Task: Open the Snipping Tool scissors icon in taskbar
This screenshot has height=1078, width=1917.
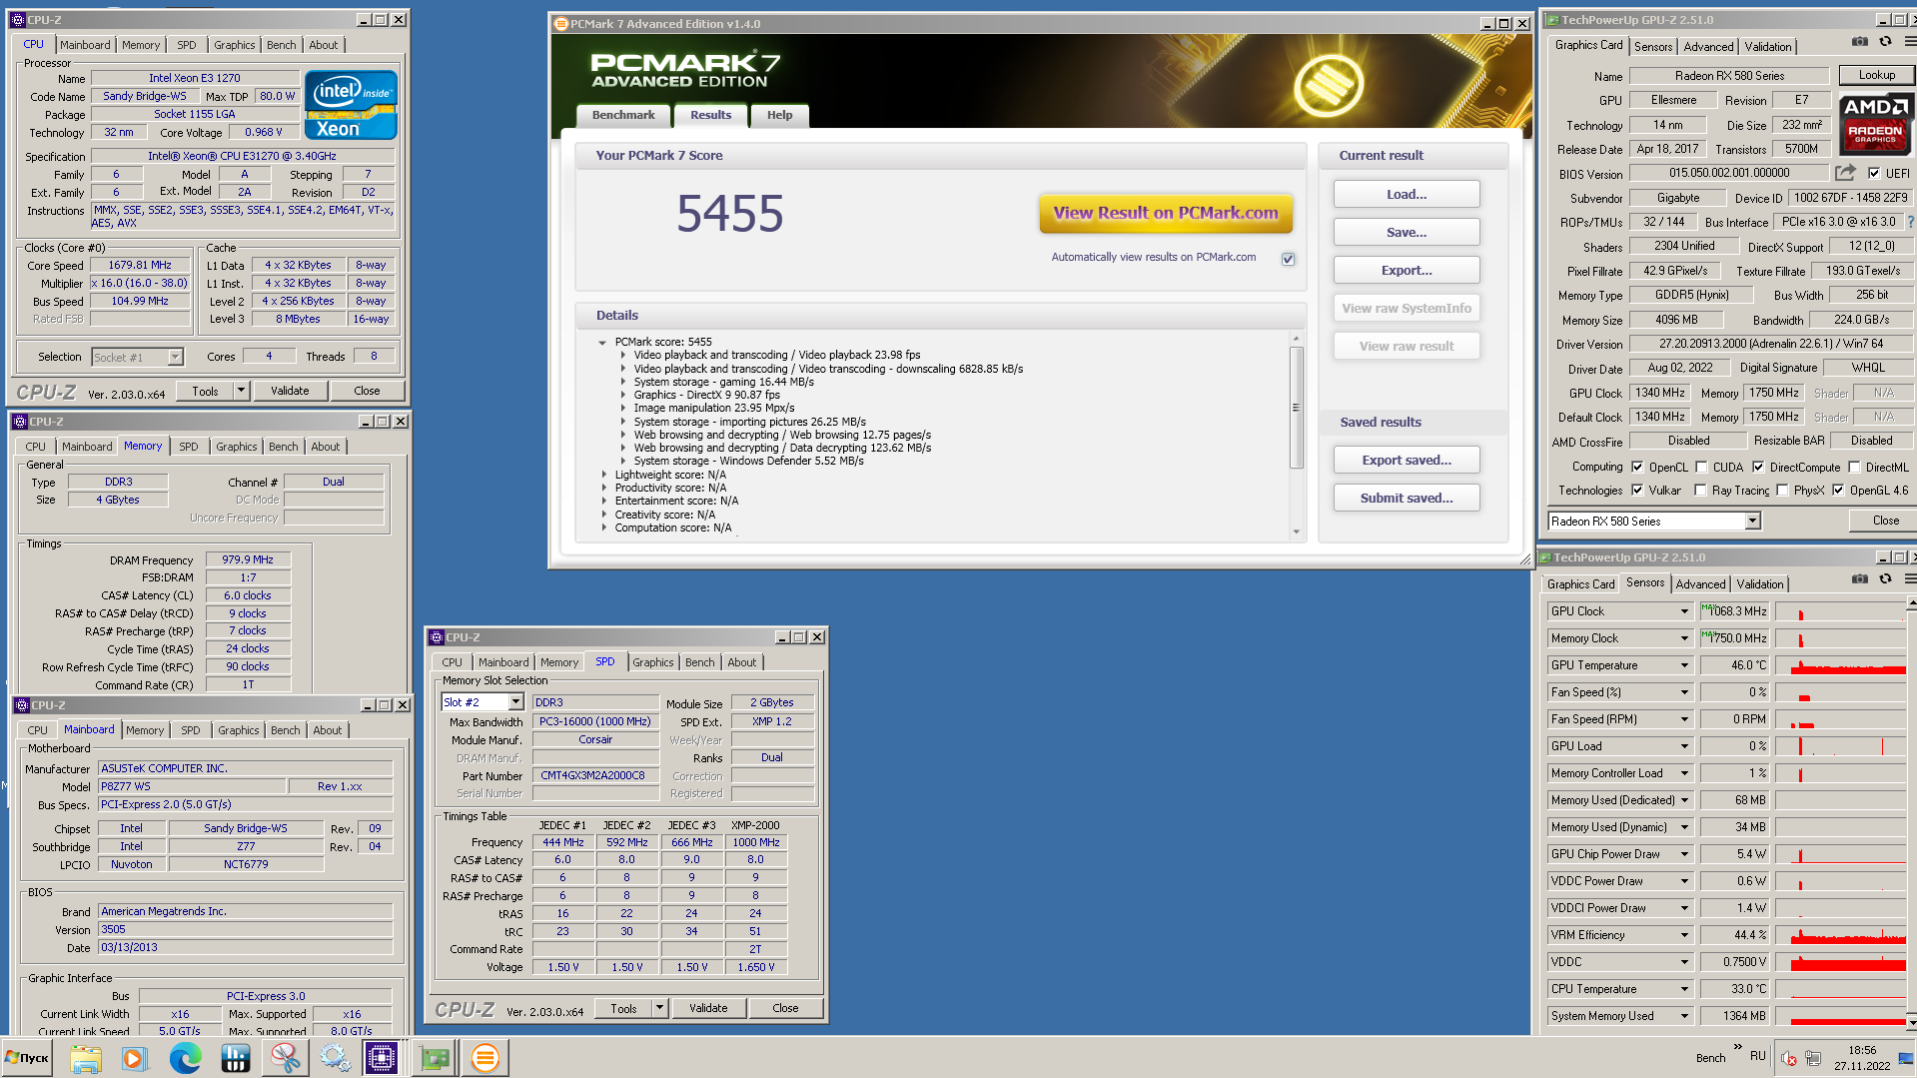Action: point(285,1058)
